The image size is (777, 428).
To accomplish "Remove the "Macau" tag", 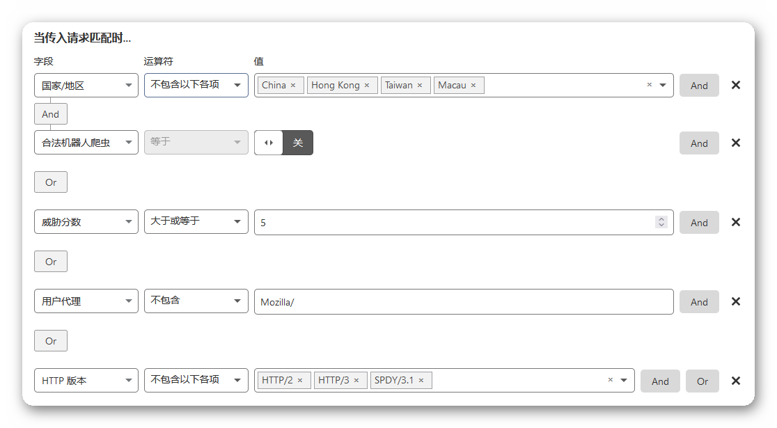I will 473,84.
